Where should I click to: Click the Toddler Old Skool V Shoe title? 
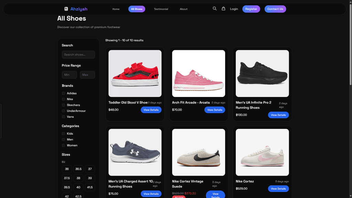[128, 102]
